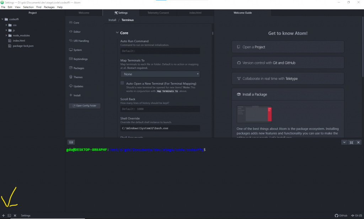Screen dimensions: 364x219
Task: Click the terminal input keyboard icon
Action: click(x=71, y=142)
